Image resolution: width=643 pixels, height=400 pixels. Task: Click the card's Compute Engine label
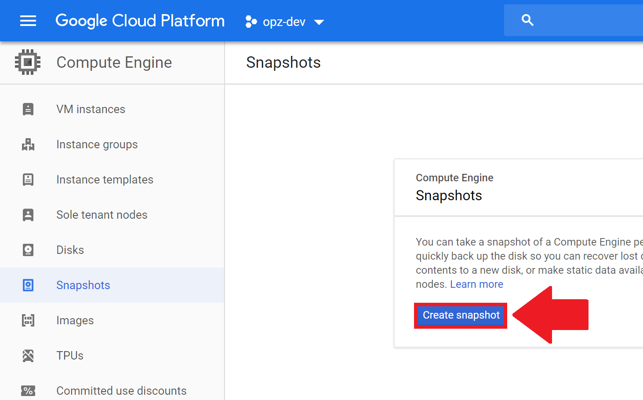[454, 178]
